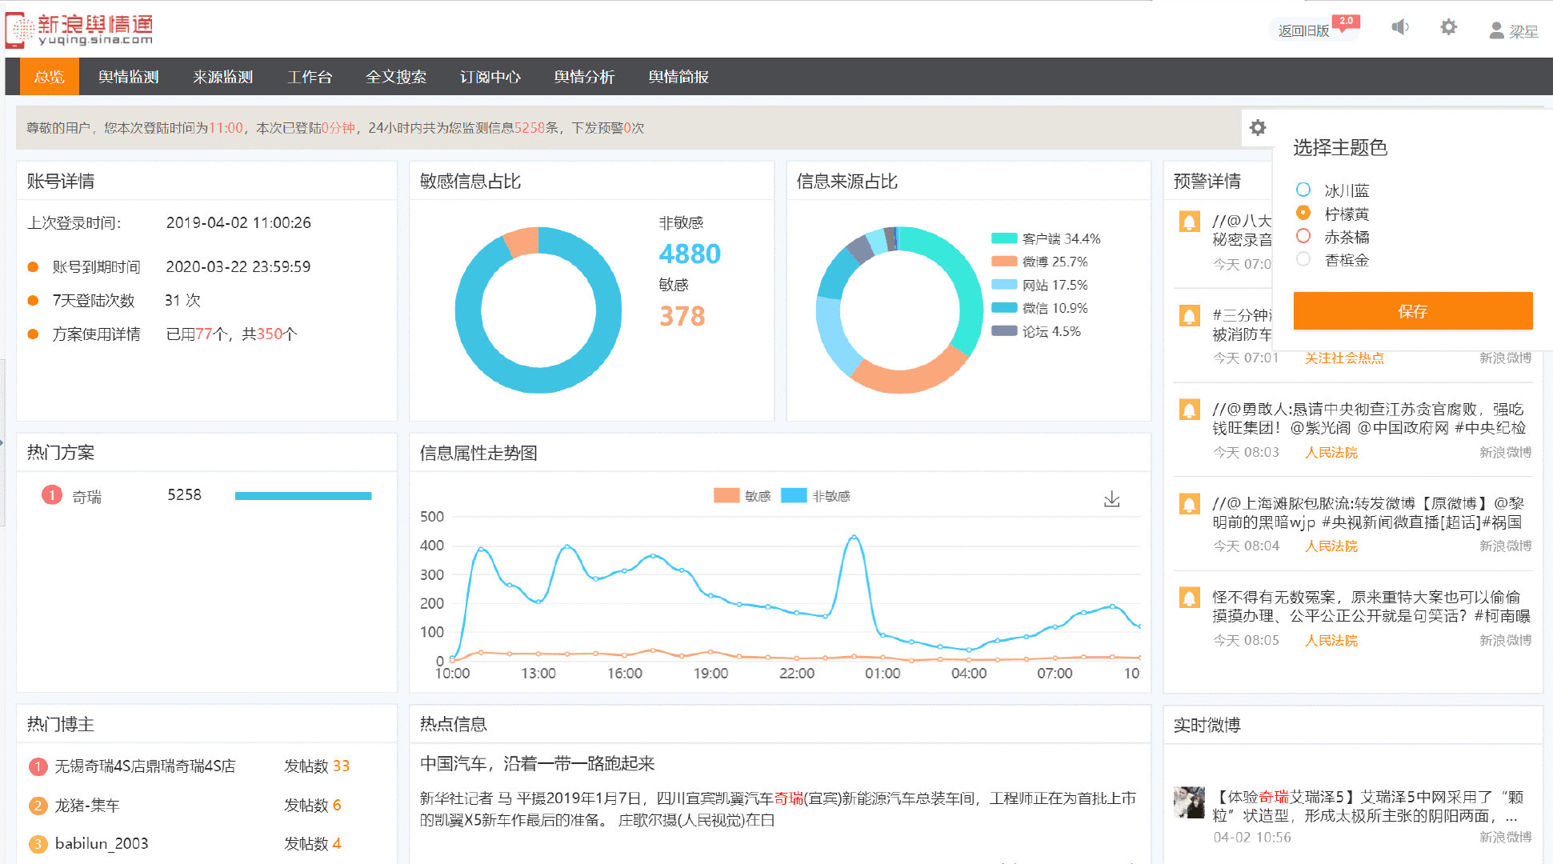
Task: Download the 信息属性走势图 chart data
Action: pyautogui.click(x=1111, y=498)
